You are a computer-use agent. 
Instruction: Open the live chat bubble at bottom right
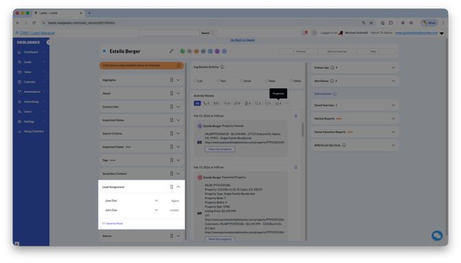(437, 235)
